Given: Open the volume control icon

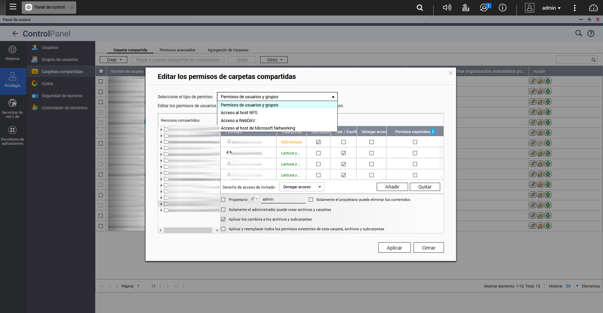Looking at the screenshot, I should (447, 8).
